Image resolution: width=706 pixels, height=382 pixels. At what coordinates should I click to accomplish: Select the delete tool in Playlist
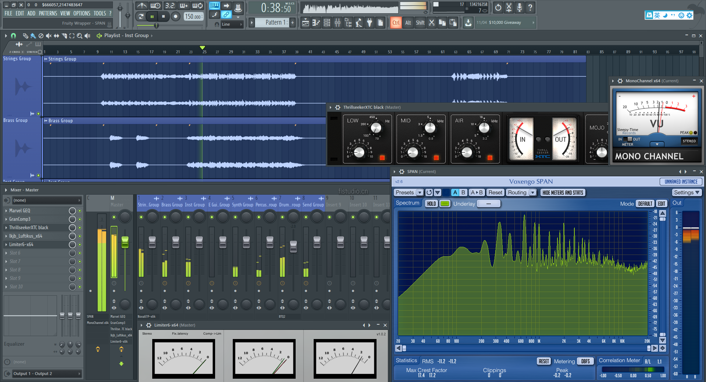(41, 36)
